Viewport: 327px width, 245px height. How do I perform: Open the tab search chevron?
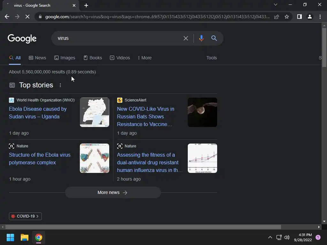[276, 4]
